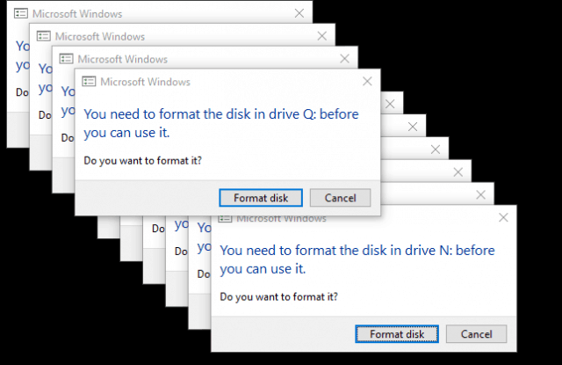
Task: Cancel the drive N: format dialog
Action: [x=476, y=334]
